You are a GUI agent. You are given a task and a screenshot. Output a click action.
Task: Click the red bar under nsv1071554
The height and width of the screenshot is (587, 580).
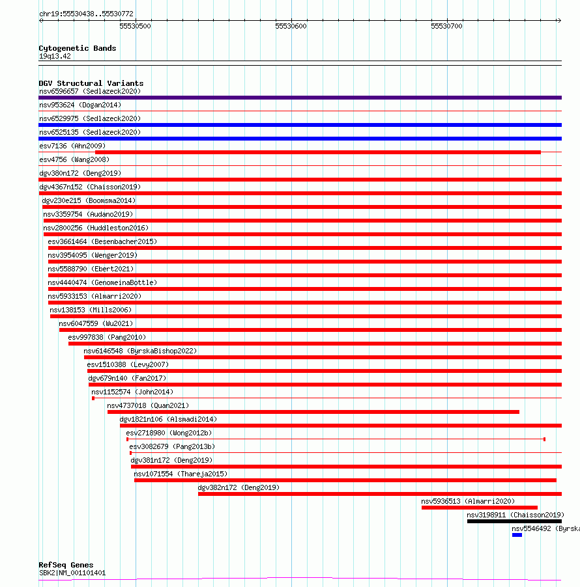[x=345, y=480]
